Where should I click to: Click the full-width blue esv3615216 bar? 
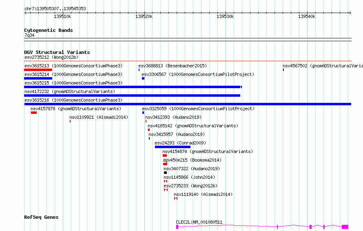pos(188,104)
